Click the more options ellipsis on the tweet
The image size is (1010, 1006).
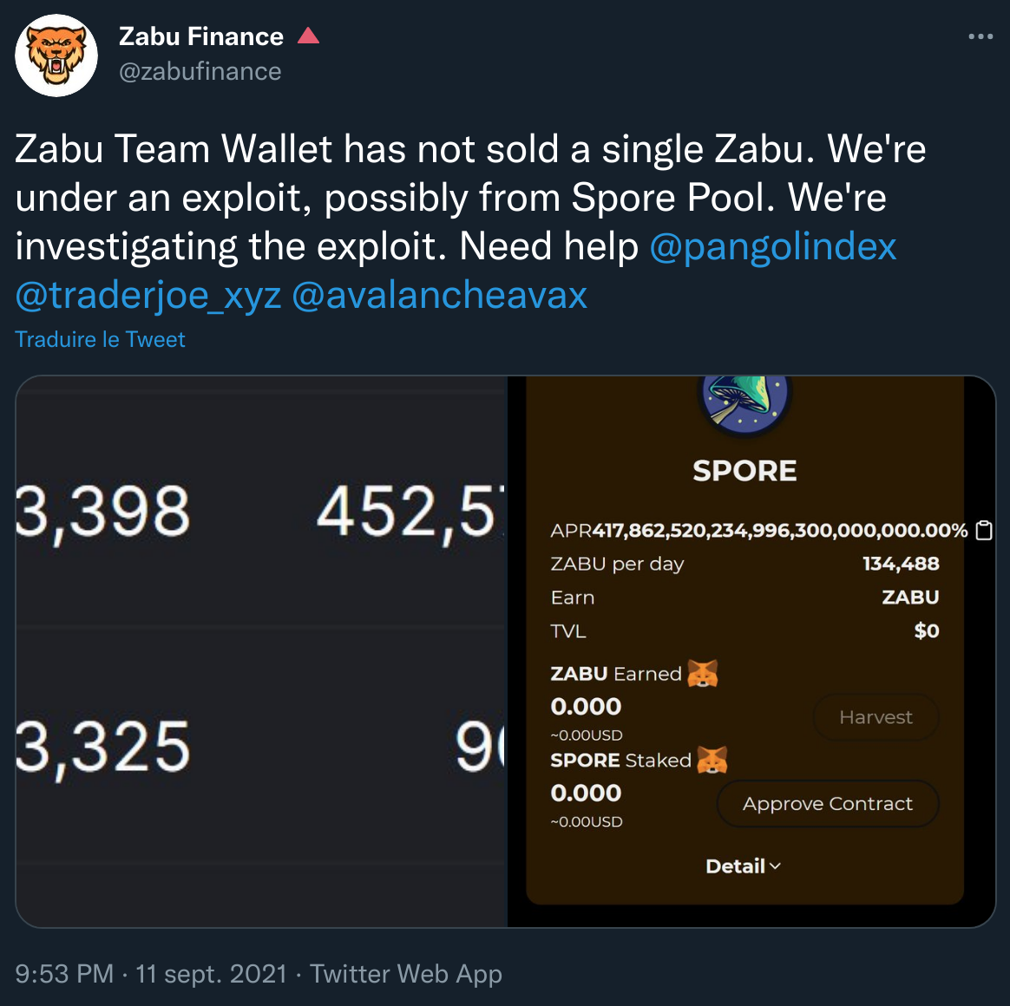click(981, 36)
